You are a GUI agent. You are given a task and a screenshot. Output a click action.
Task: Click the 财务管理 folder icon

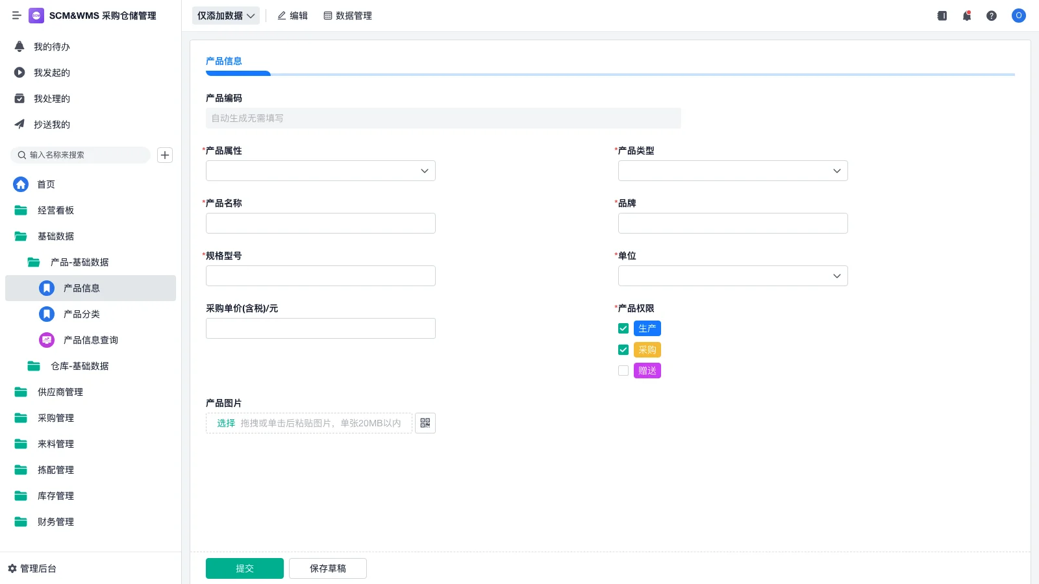pos(21,522)
